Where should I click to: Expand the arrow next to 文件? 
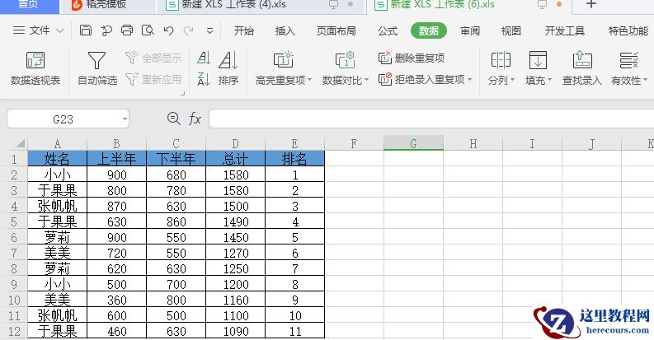pos(59,30)
